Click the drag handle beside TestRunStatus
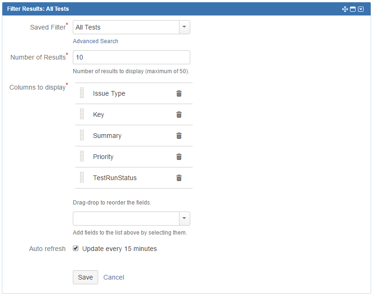Screen dimensions: 373x296 (x=82, y=177)
